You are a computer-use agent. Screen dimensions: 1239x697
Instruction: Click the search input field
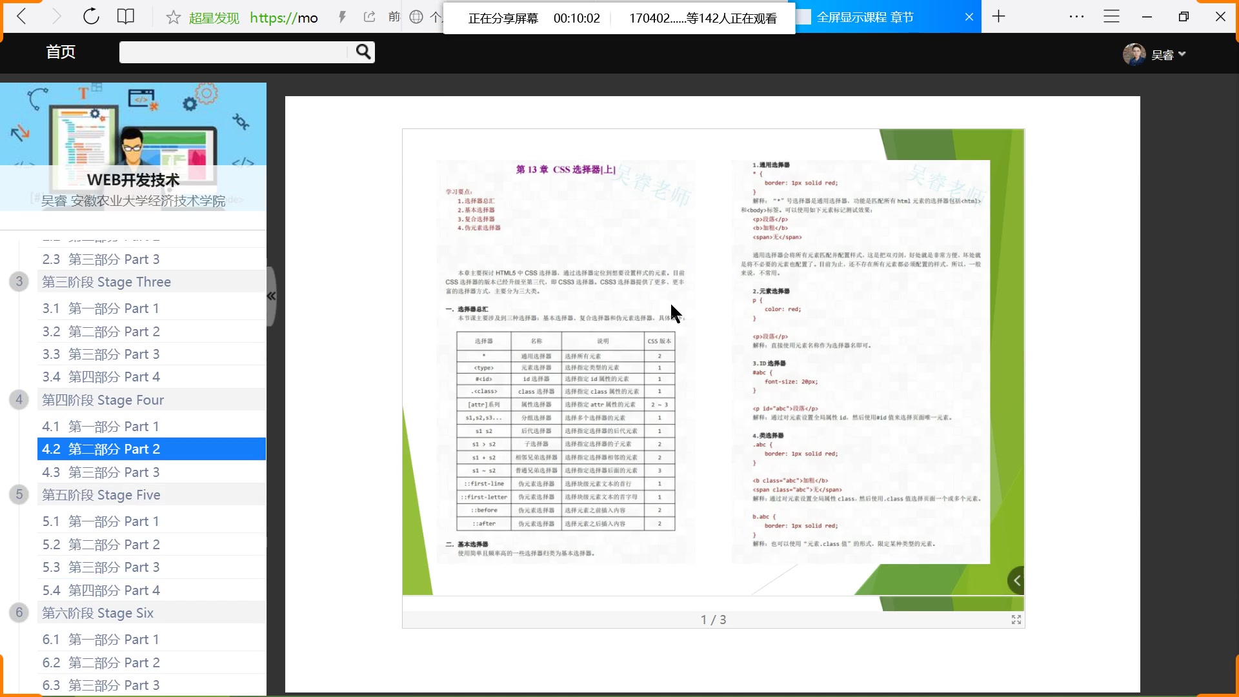click(x=234, y=52)
